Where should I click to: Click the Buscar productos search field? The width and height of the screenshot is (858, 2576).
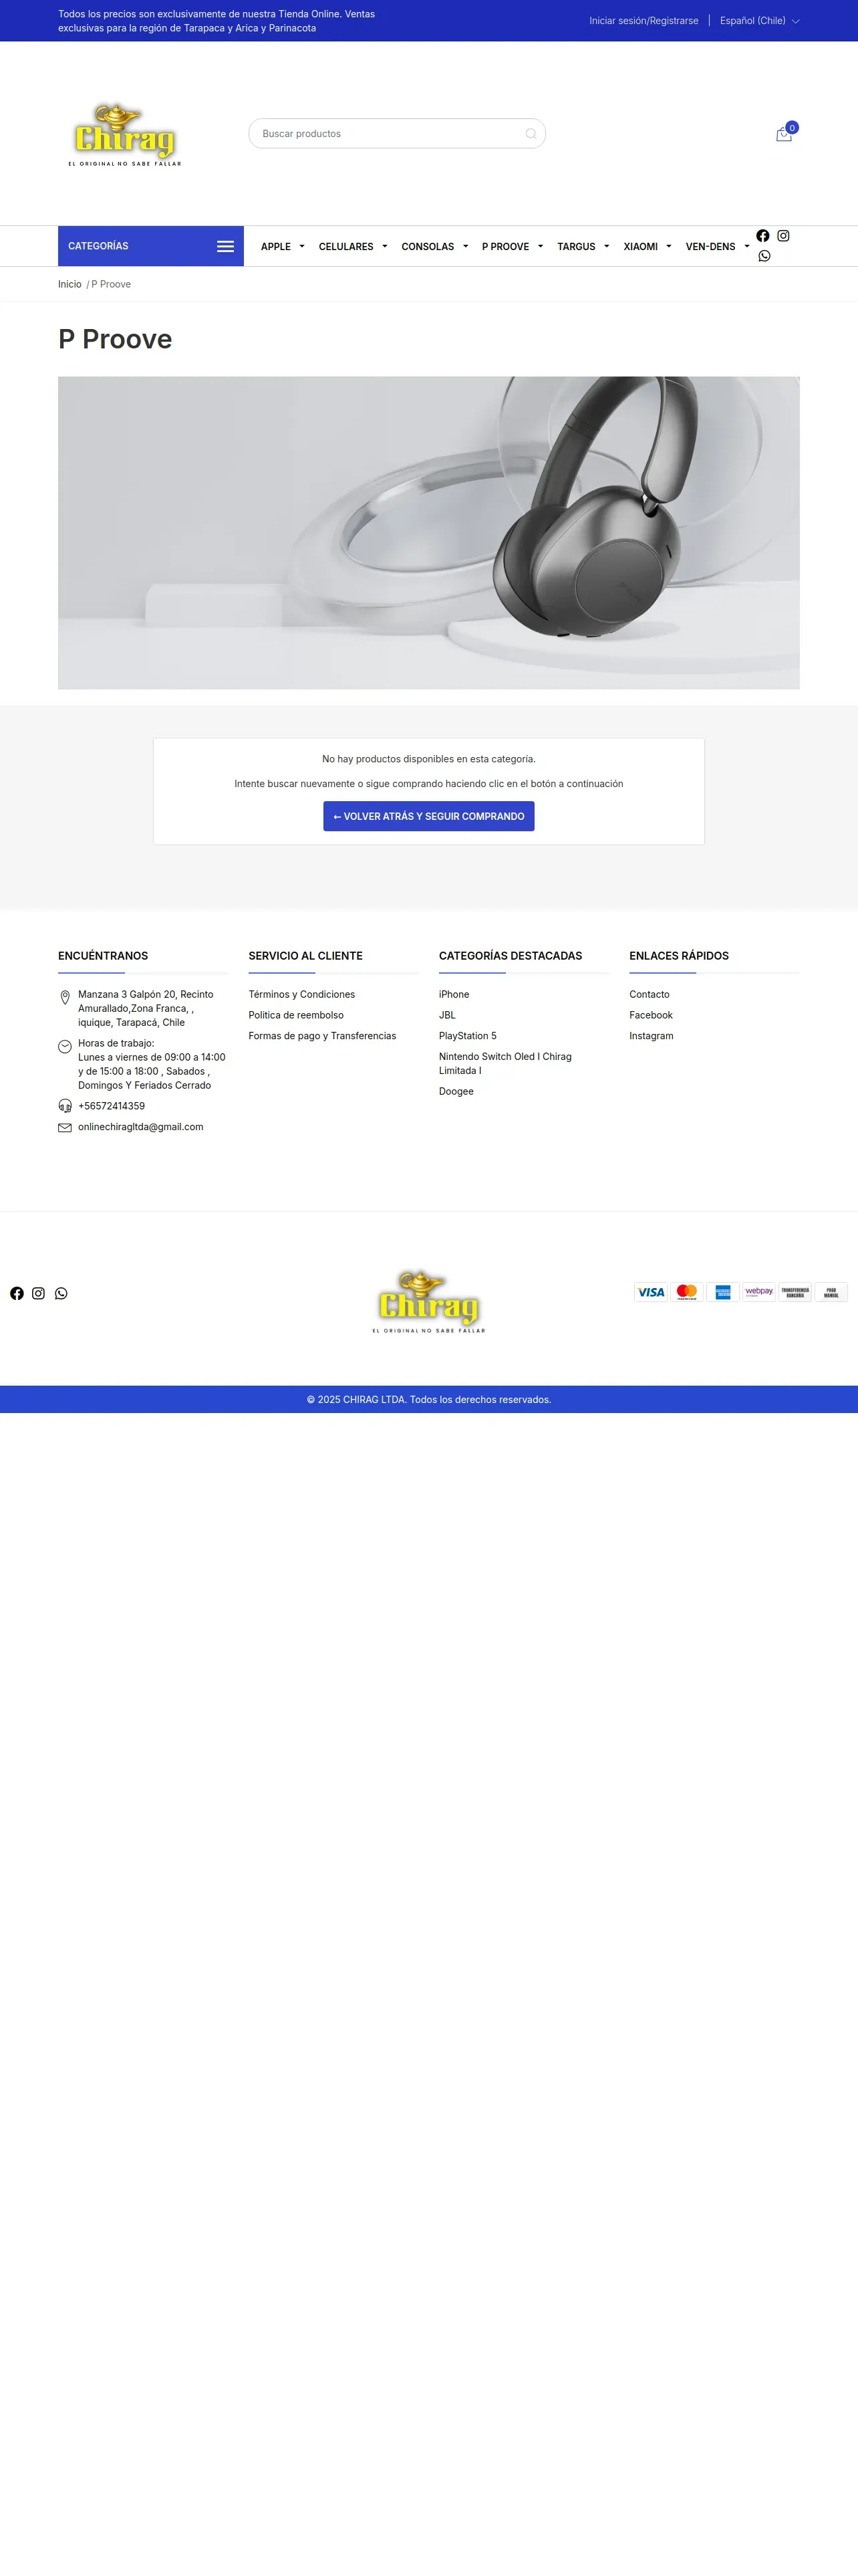click(x=396, y=134)
